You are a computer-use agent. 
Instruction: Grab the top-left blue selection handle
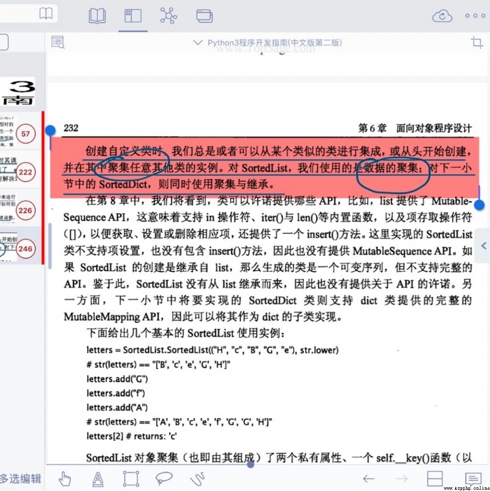[x=50, y=130]
